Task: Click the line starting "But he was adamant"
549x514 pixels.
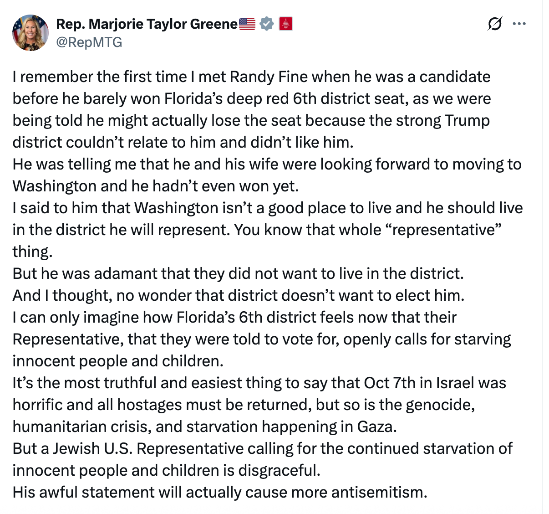Action: [238, 273]
